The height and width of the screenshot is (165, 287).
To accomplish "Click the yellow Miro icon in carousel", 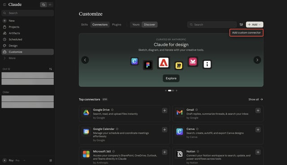I will tap(179, 65).
